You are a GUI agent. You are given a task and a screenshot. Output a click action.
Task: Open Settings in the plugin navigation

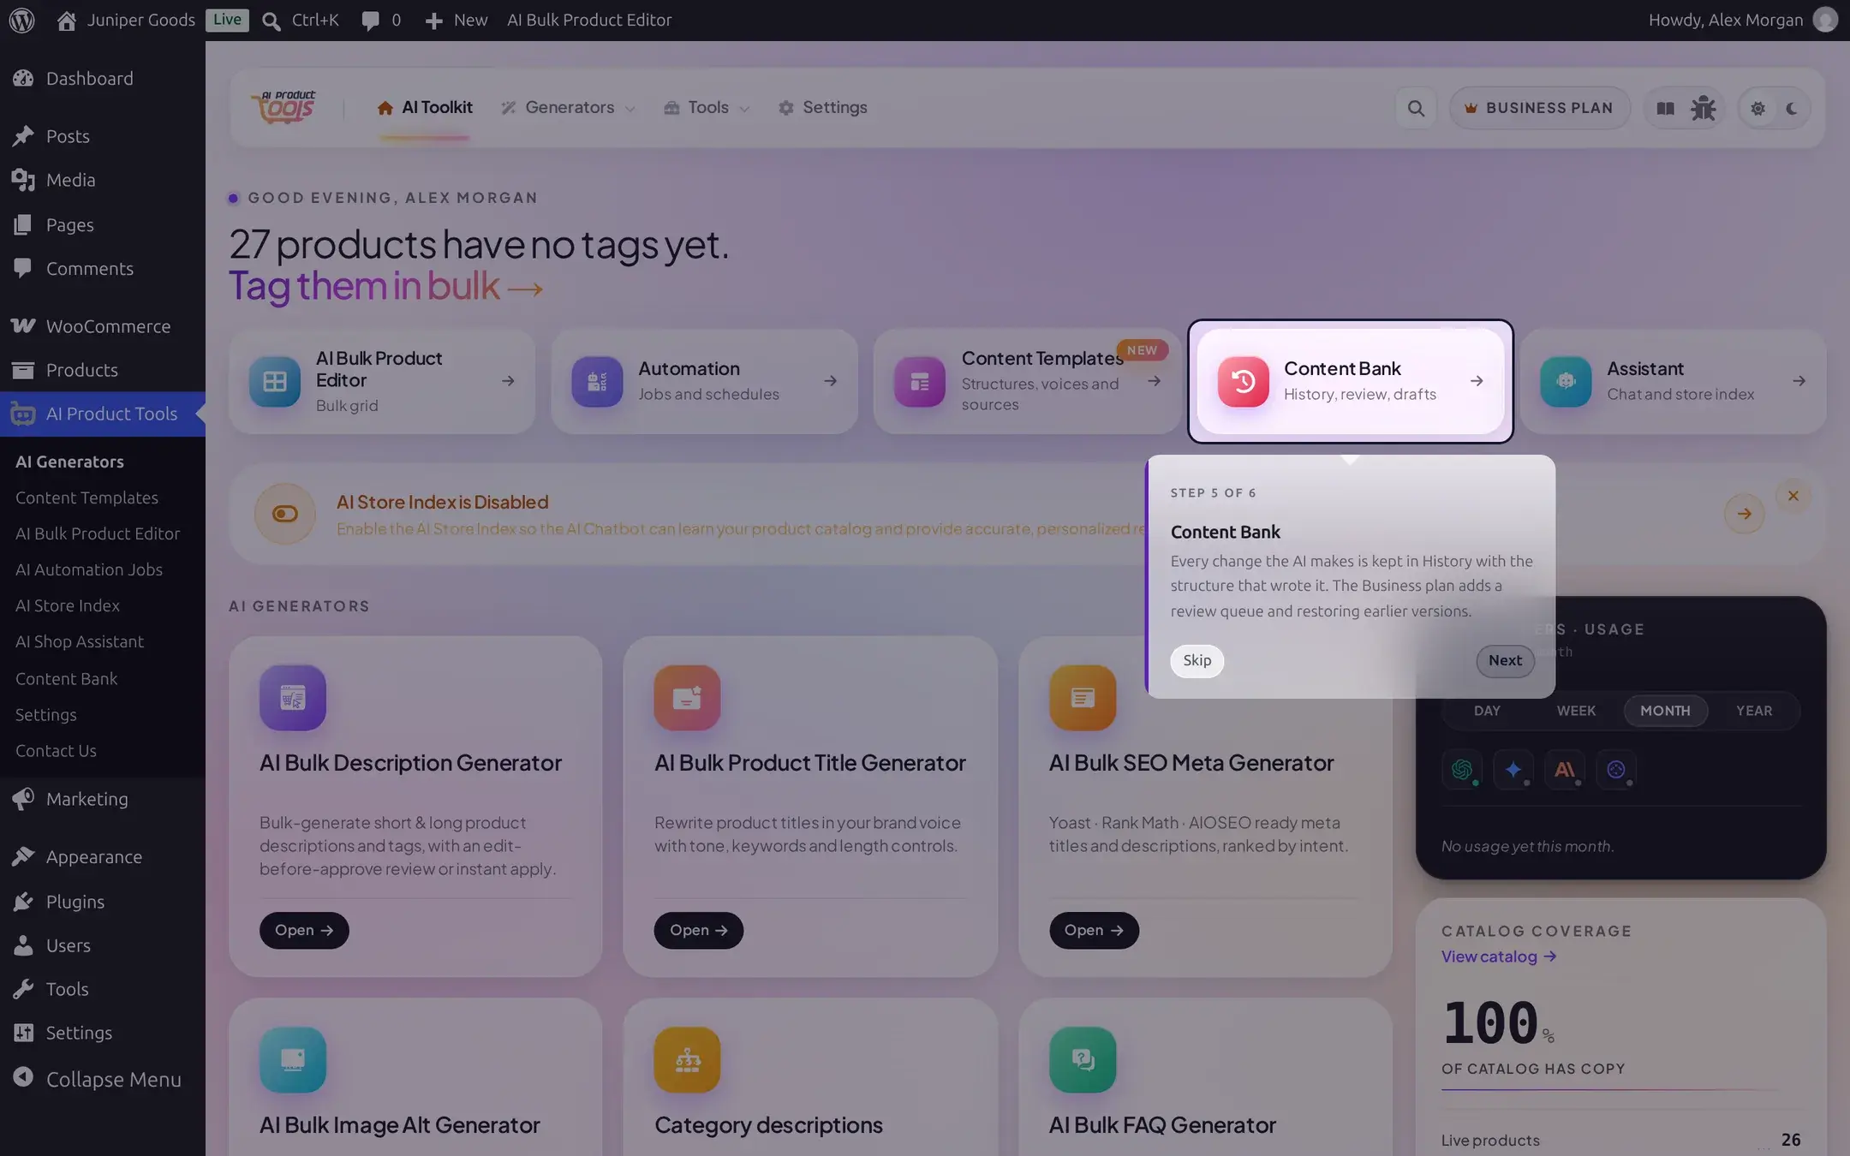pos(823,108)
